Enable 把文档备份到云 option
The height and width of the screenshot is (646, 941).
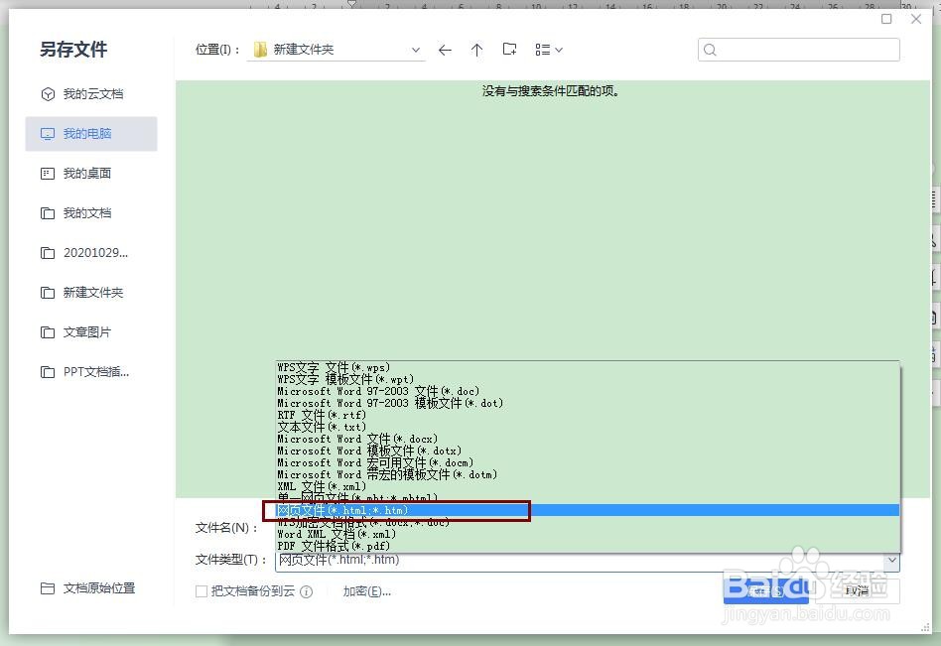pyautogui.click(x=201, y=590)
